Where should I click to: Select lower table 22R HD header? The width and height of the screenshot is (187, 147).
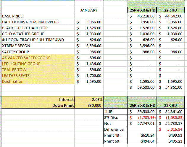[170, 105]
